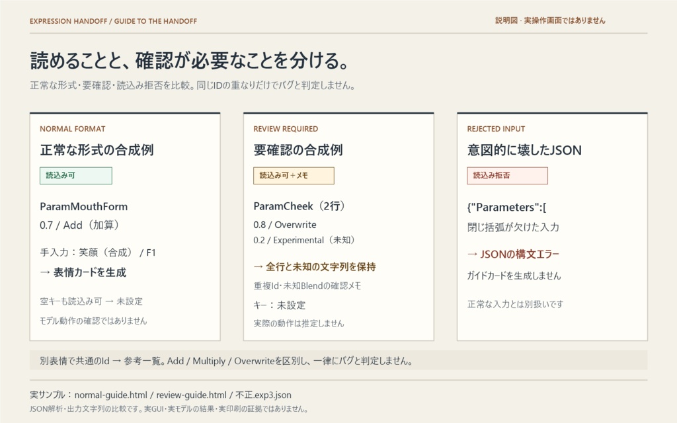Click '→ 表情カードを生成'

[x=83, y=272]
